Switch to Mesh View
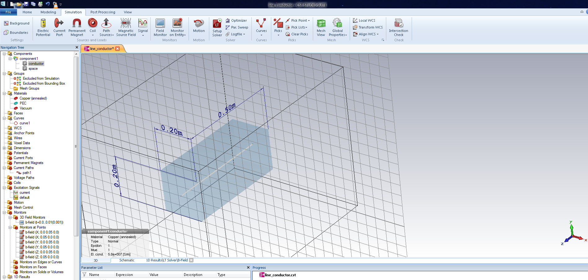 point(321,27)
